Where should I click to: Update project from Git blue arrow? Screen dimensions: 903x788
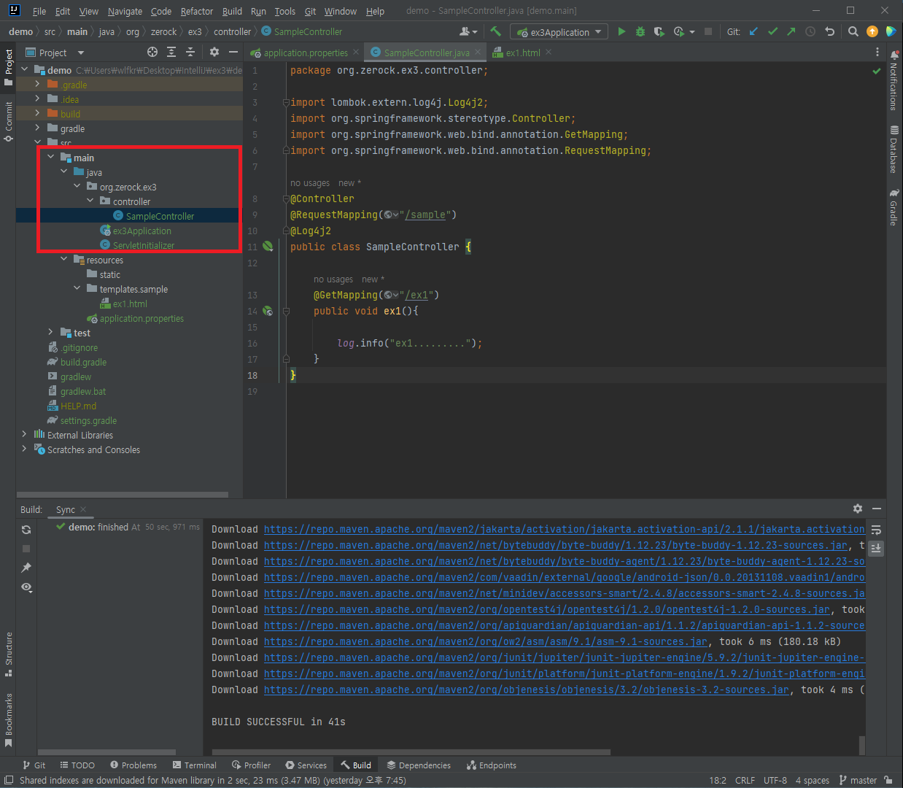pos(753,31)
